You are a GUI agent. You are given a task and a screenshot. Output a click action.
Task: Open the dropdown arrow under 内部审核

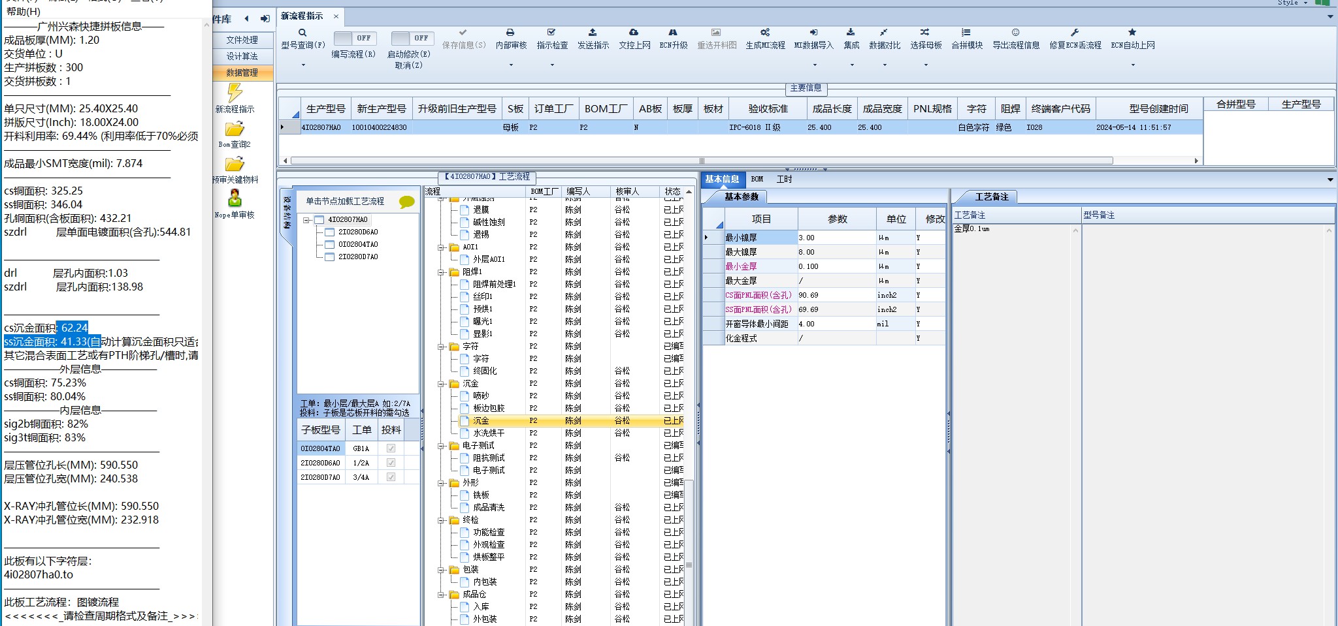coord(511,65)
